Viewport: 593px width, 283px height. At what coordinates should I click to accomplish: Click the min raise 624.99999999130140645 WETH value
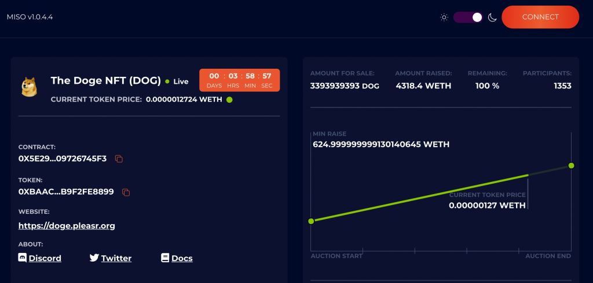[x=381, y=144]
